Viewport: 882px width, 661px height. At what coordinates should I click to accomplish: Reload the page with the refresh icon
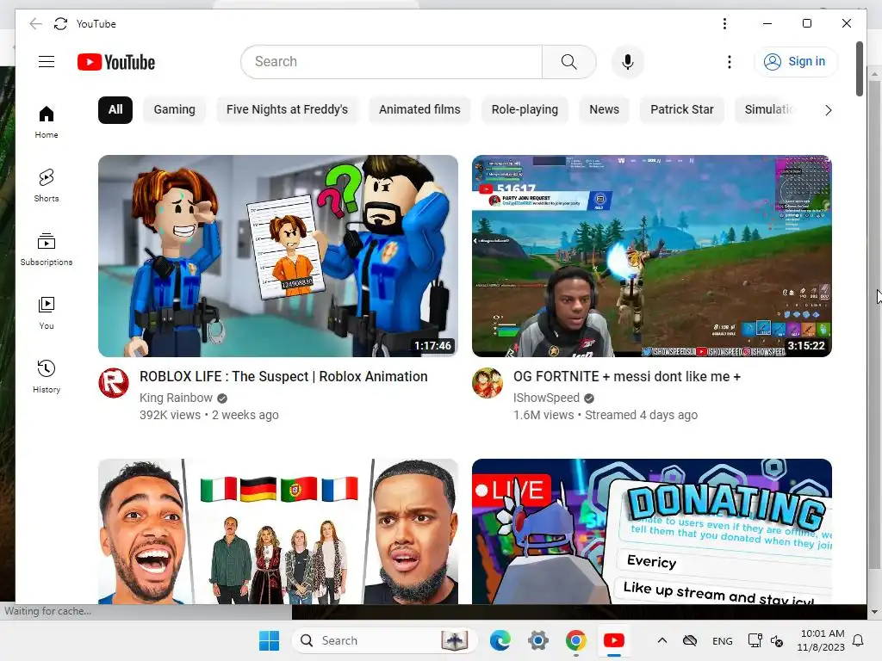pos(61,23)
